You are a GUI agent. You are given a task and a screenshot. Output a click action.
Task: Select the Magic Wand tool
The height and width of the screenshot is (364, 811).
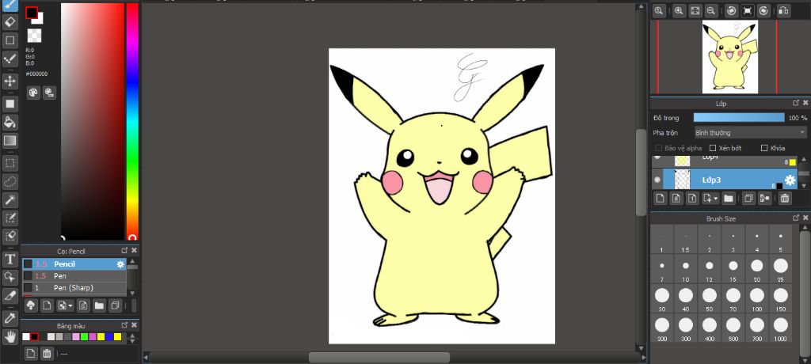click(10, 199)
